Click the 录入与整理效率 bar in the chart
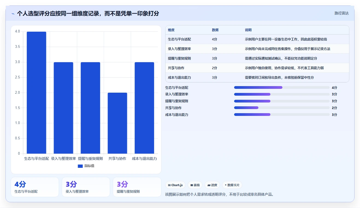 coord(63,108)
